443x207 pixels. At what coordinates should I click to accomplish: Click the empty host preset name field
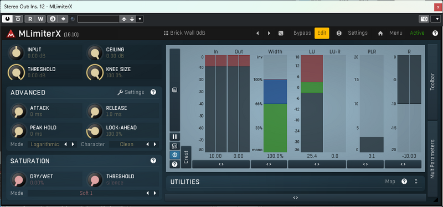pyautogui.click(x=99, y=19)
